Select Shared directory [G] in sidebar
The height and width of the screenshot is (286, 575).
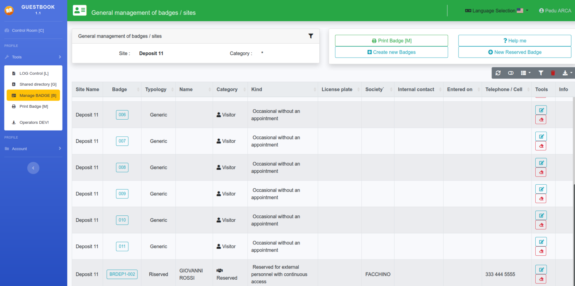pos(37,84)
